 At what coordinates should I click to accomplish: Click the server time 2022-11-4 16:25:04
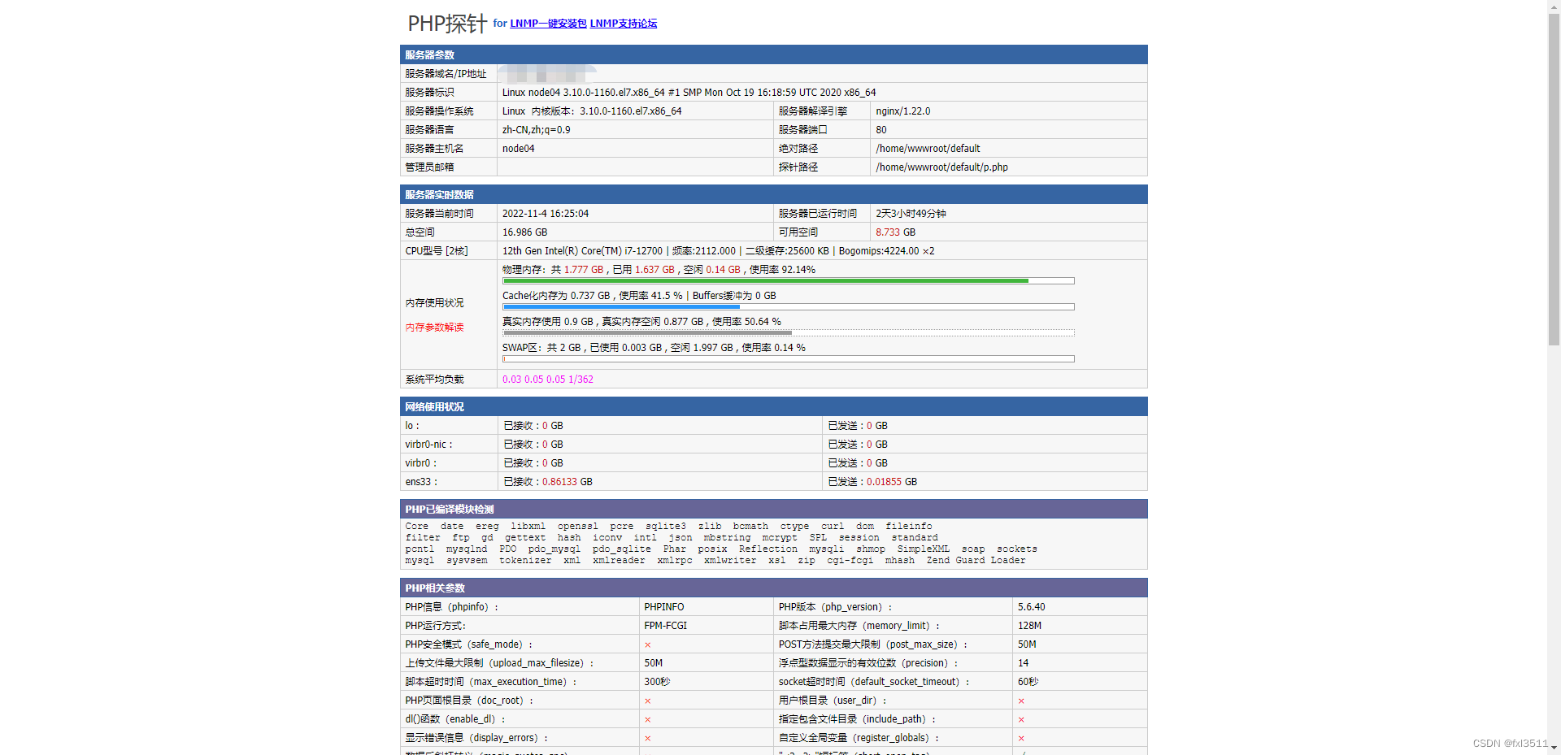(546, 214)
